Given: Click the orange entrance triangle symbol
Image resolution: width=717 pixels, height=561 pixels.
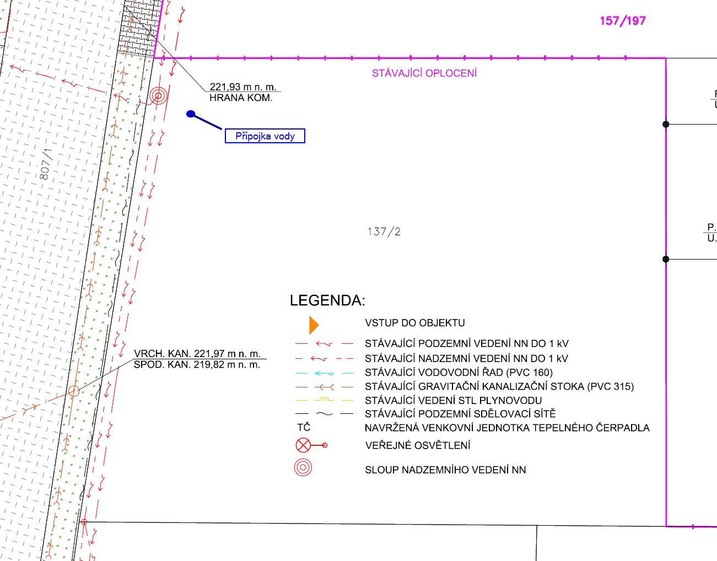Looking at the screenshot, I should (314, 325).
